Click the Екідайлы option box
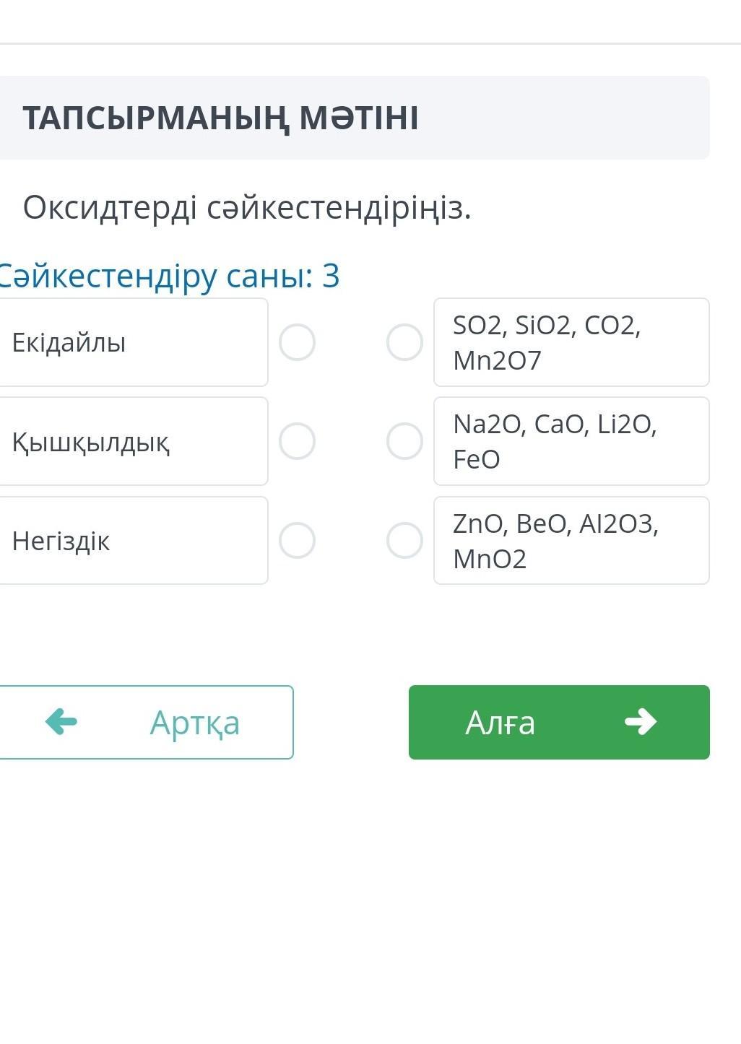The image size is (741, 1044). point(130,342)
